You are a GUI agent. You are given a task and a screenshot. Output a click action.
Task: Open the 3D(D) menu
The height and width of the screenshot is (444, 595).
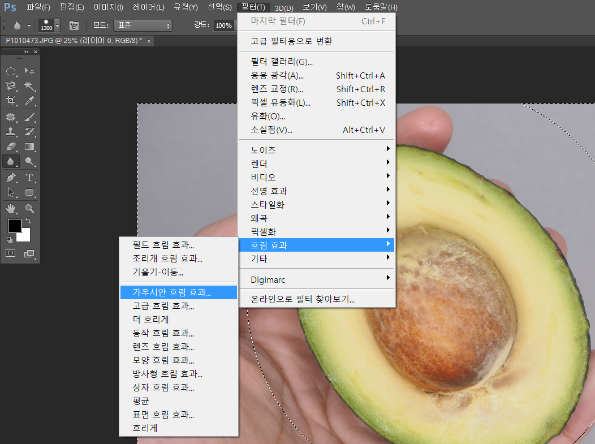pos(284,7)
